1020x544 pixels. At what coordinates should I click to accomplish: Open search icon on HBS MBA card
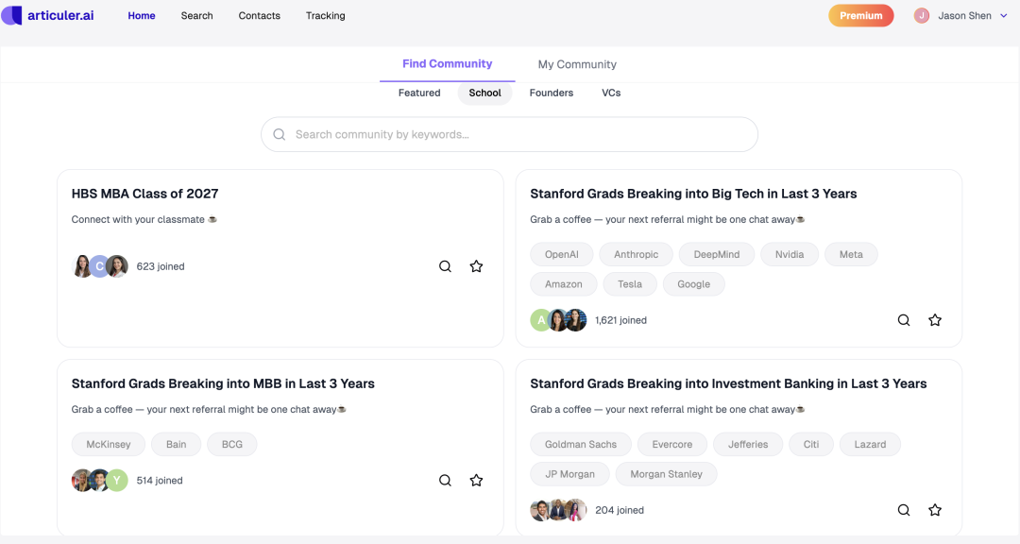[x=445, y=266]
